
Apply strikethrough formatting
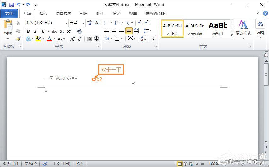tap(54, 31)
